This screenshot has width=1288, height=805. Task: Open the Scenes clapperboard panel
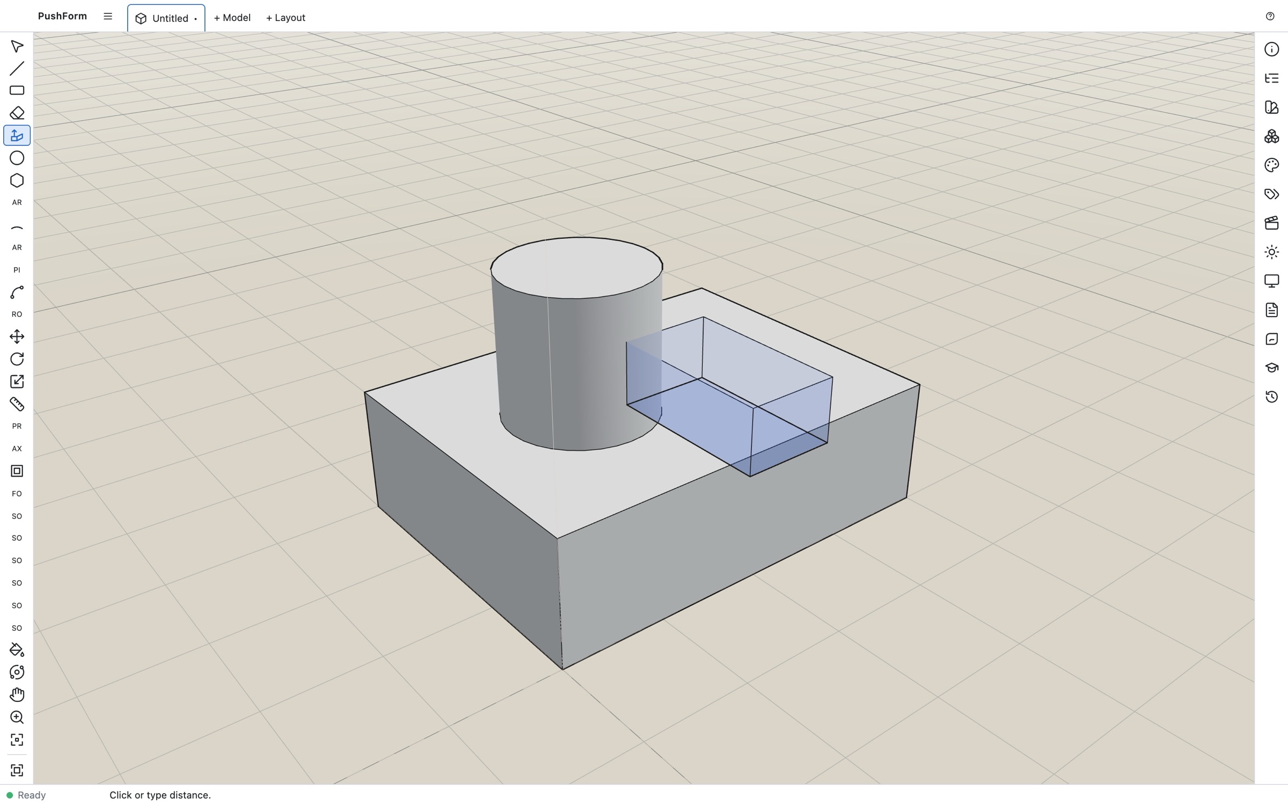pos(1271,223)
